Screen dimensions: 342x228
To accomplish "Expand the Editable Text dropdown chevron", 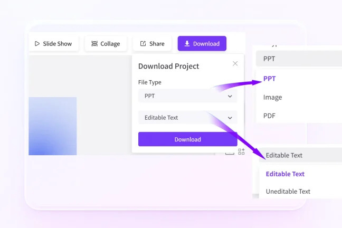I will pos(230,118).
